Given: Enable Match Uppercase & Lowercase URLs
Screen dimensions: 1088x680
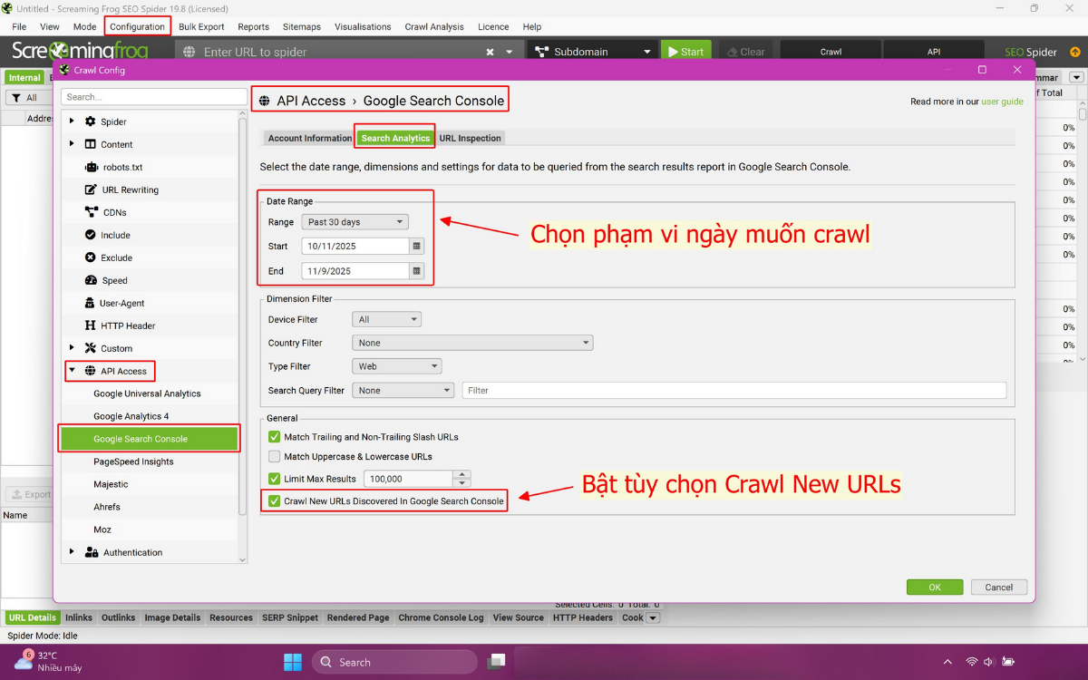Looking at the screenshot, I should pyautogui.click(x=275, y=457).
